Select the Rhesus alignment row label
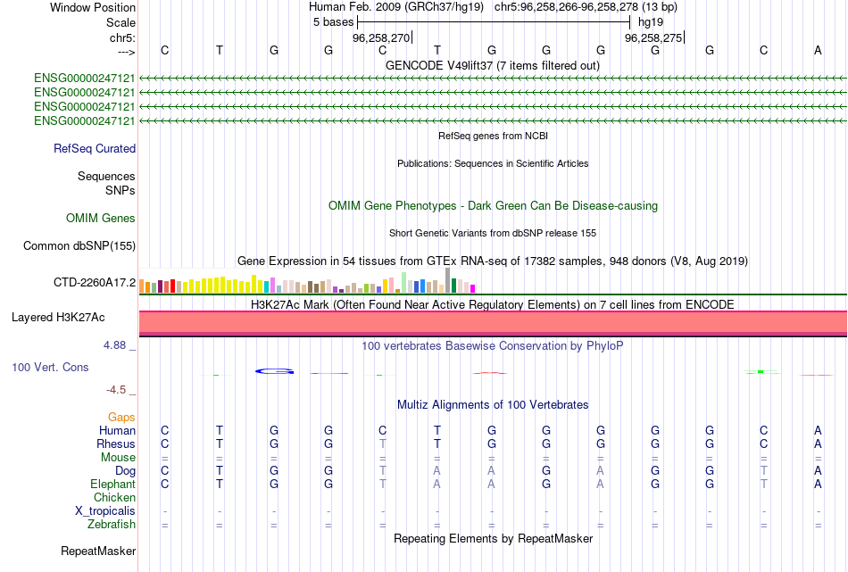The image size is (848, 572). pos(116,444)
